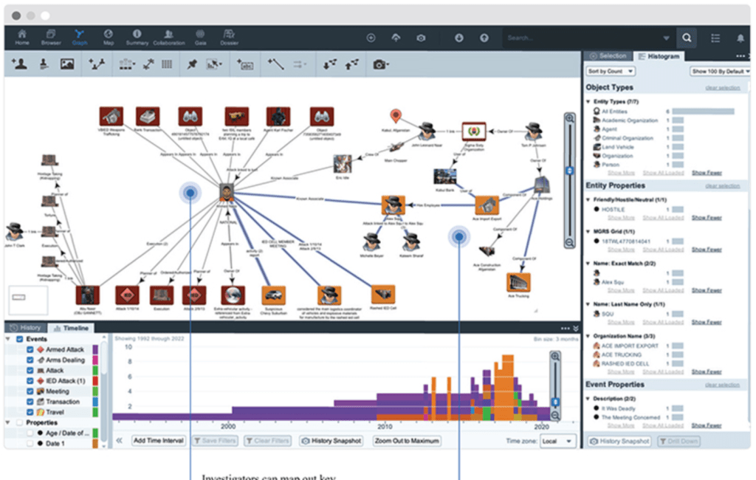Image resolution: width=756 pixels, height=480 pixels.
Task: Click the graph zoom slider handle
Action: tap(569, 171)
